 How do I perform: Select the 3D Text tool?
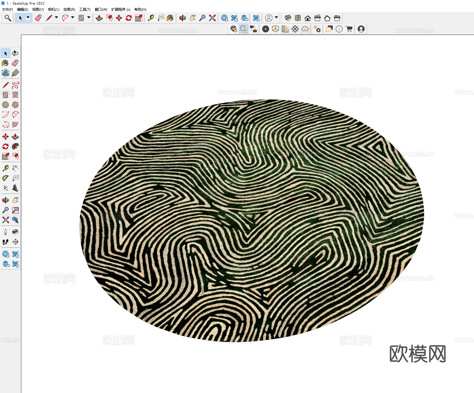pyautogui.click(x=15, y=188)
